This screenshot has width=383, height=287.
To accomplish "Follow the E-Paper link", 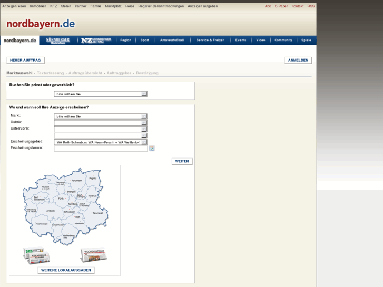I will (281, 6).
